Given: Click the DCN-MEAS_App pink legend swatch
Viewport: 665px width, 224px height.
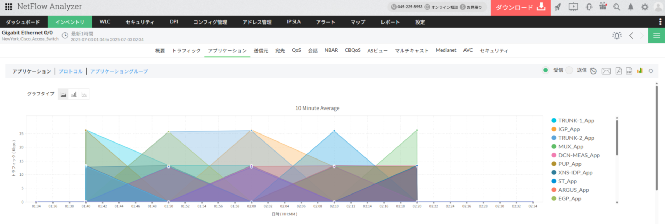Looking at the screenshot, I should point(554,155).
